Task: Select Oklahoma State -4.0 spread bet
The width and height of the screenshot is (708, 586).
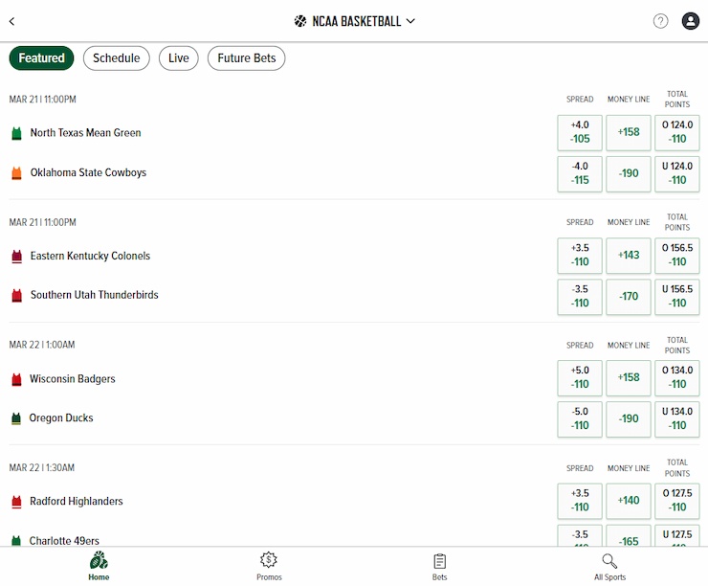Action: [580, 174]
